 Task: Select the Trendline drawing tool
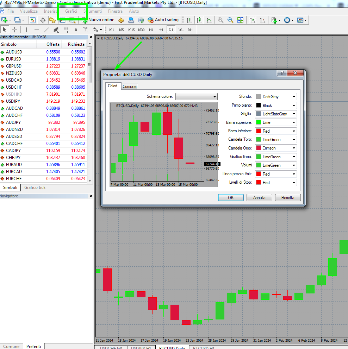(46, 30)
